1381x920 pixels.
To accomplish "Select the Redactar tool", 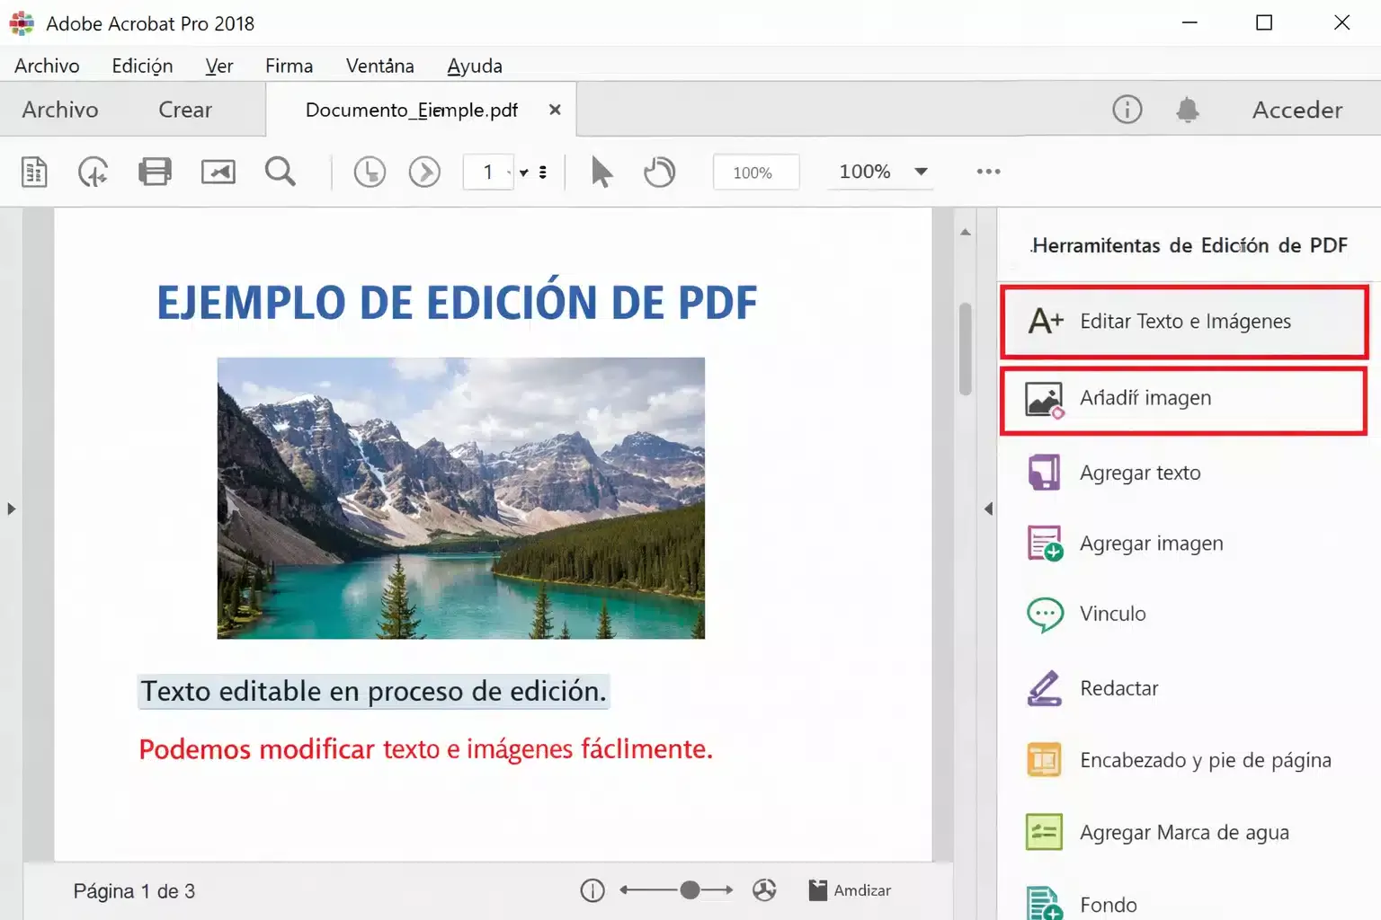I will tap(1119, 687).
